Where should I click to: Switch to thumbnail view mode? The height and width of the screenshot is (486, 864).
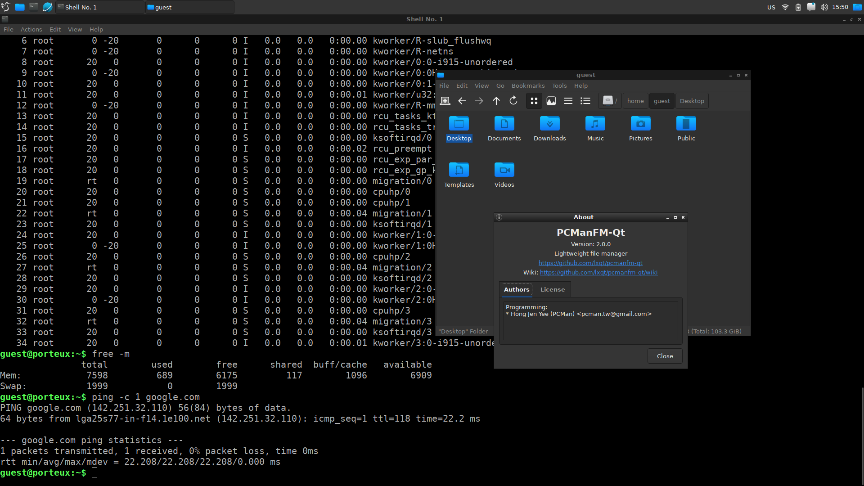click(551, 101)
